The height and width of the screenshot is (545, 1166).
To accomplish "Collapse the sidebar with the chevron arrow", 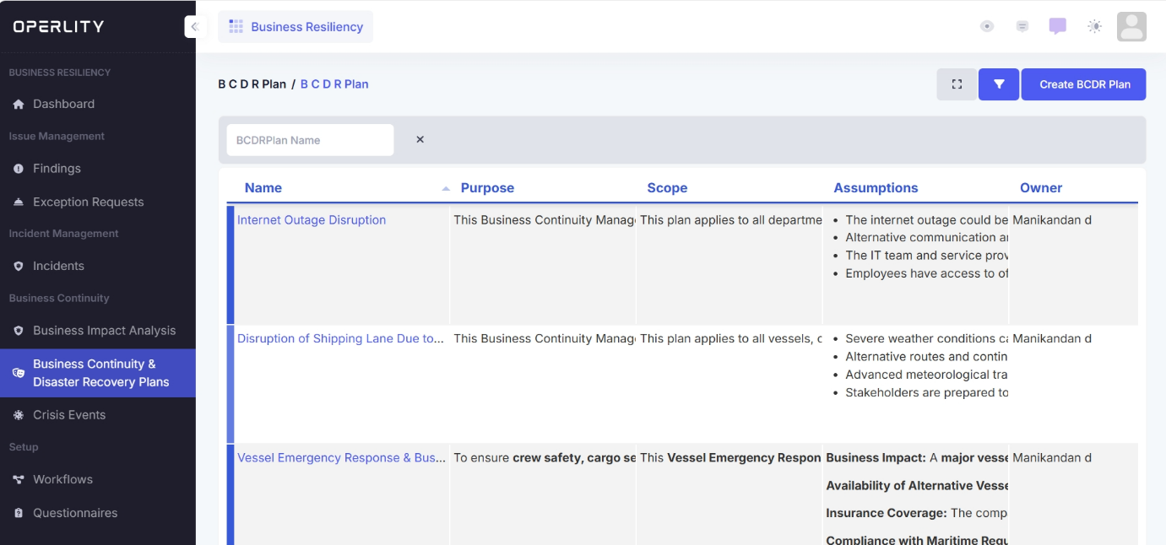I will [194, 27].
